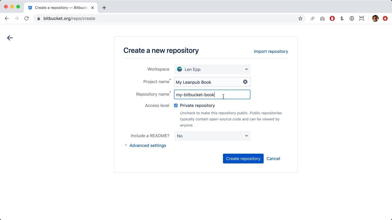Uncheck the Private repository checkbox
392x220 pixels.
point(176,105)
